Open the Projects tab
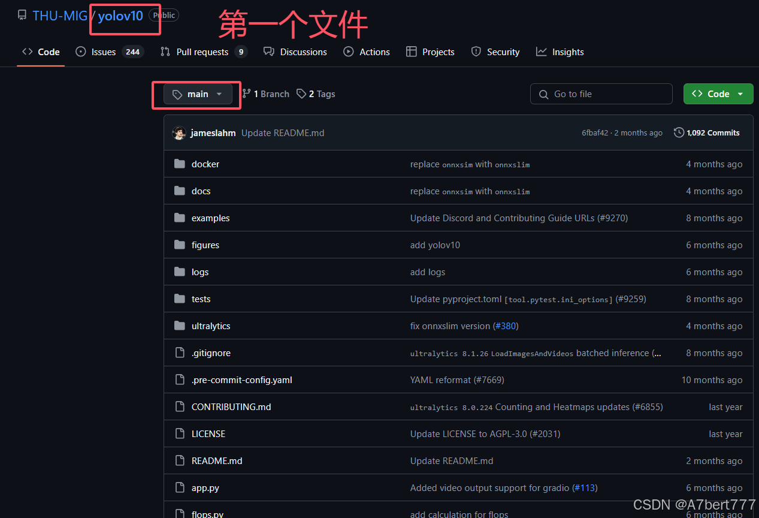This screenshot has width=759, height=518. [x=430, y=52]
